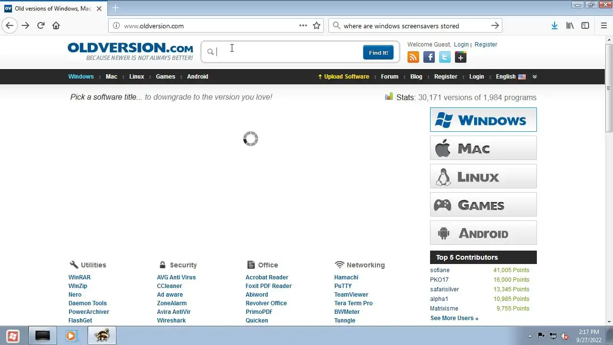This screenshot has width=613, height=345.
Task: Click Register in the black nav bar
Action: [446, 77]
